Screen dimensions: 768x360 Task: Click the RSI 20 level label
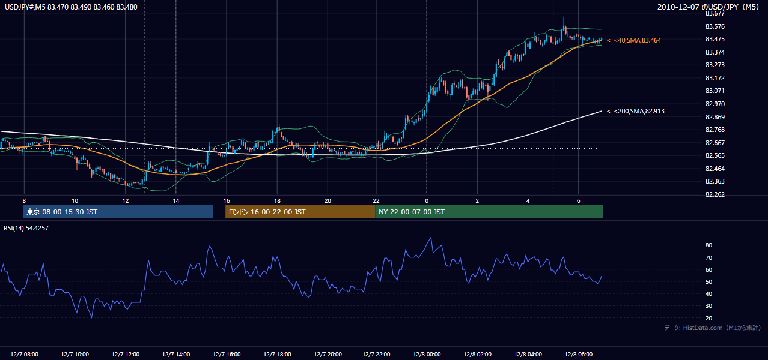click(709, 318)
